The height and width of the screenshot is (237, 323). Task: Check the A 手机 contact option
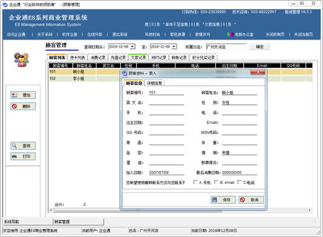click(195, 182)
